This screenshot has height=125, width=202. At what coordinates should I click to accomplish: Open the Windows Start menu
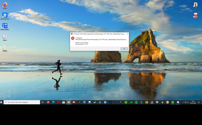click(1, 102)
